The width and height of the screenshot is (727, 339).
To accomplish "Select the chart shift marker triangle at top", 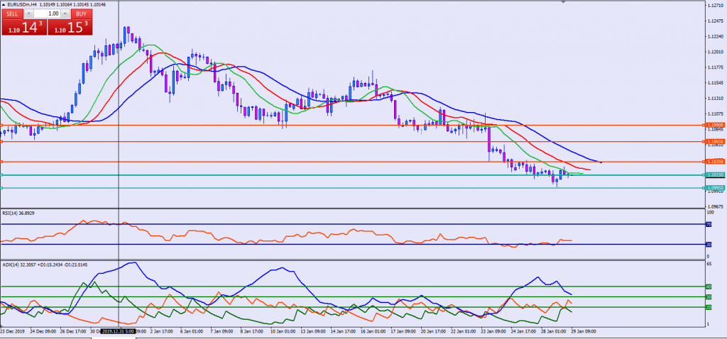I will tap(563, 3).
